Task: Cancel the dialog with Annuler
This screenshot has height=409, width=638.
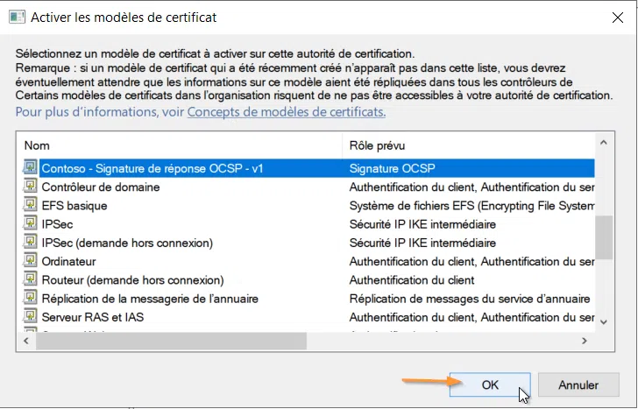Action: click(578, 384)
